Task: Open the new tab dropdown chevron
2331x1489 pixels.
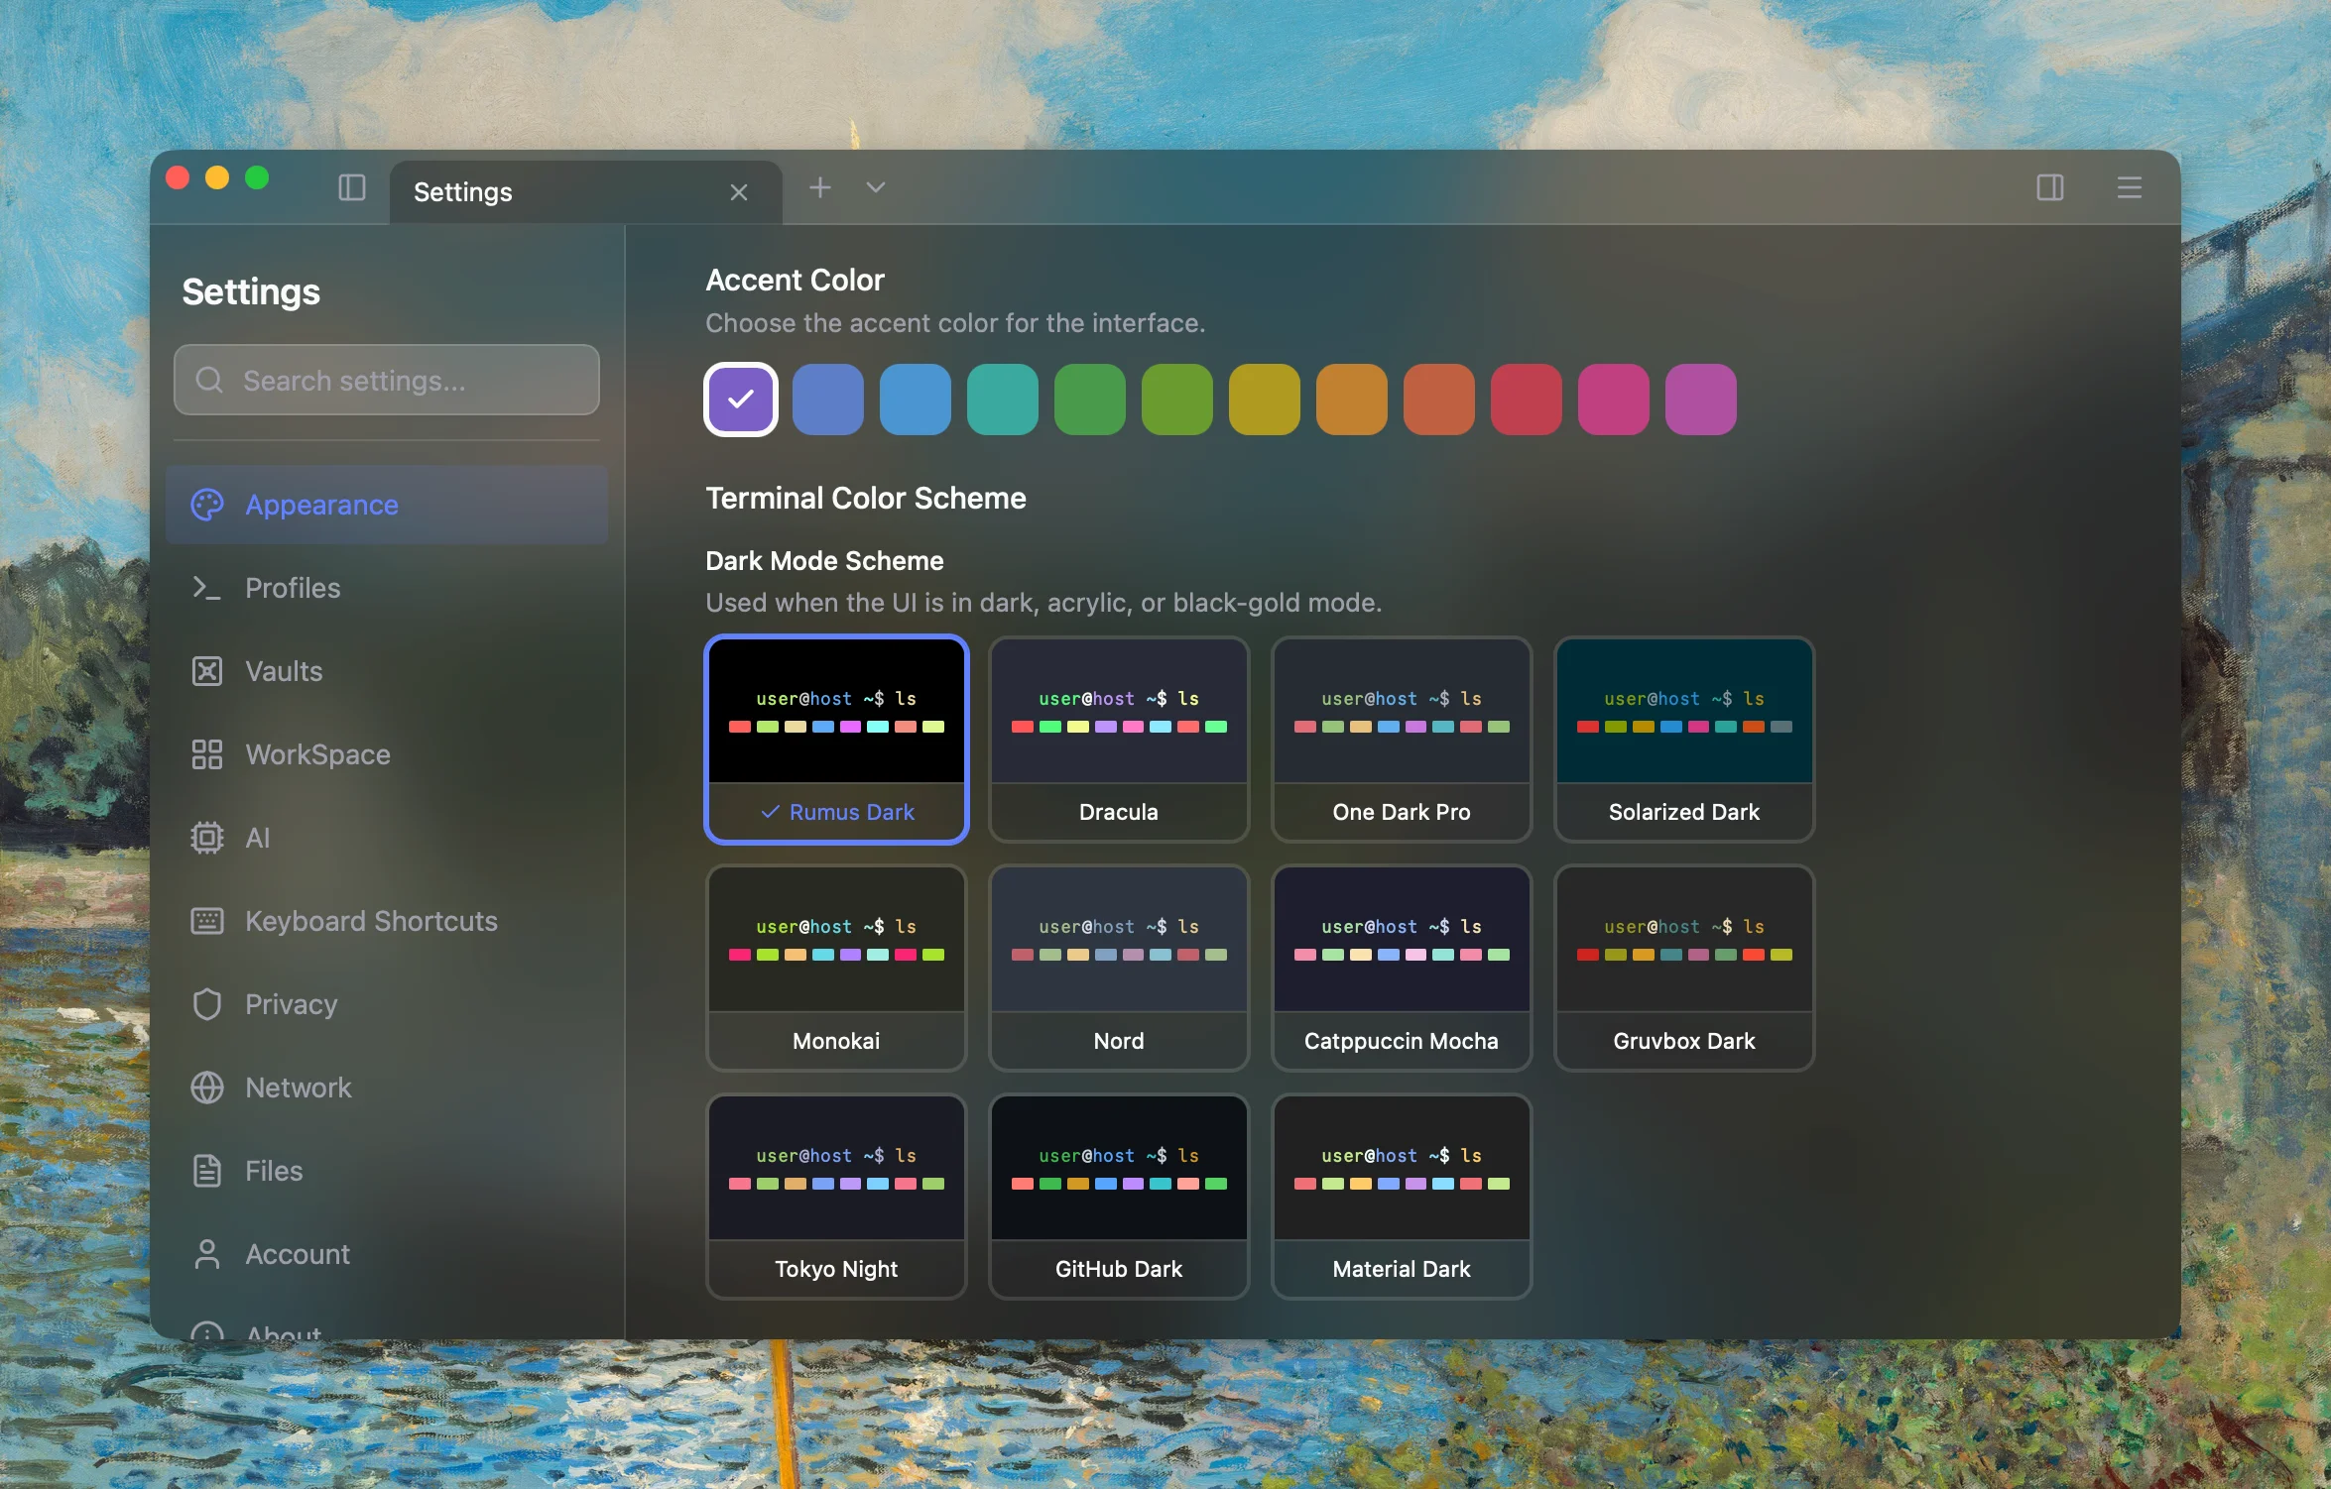Action: [x=874, y=187]
